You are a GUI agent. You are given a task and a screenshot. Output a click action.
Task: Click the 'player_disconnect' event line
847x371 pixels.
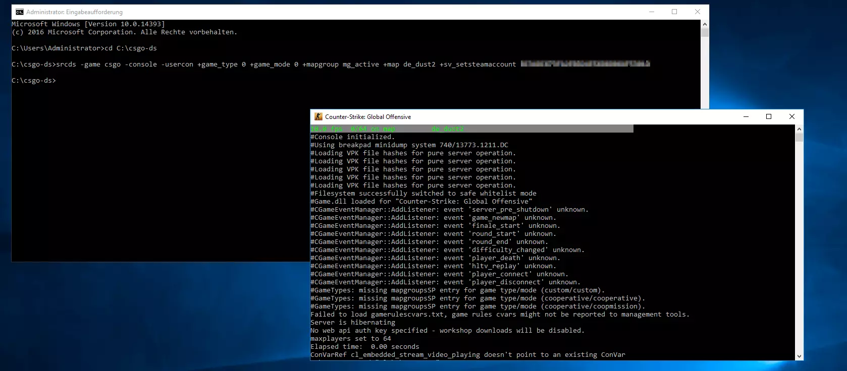coord(446,282)
